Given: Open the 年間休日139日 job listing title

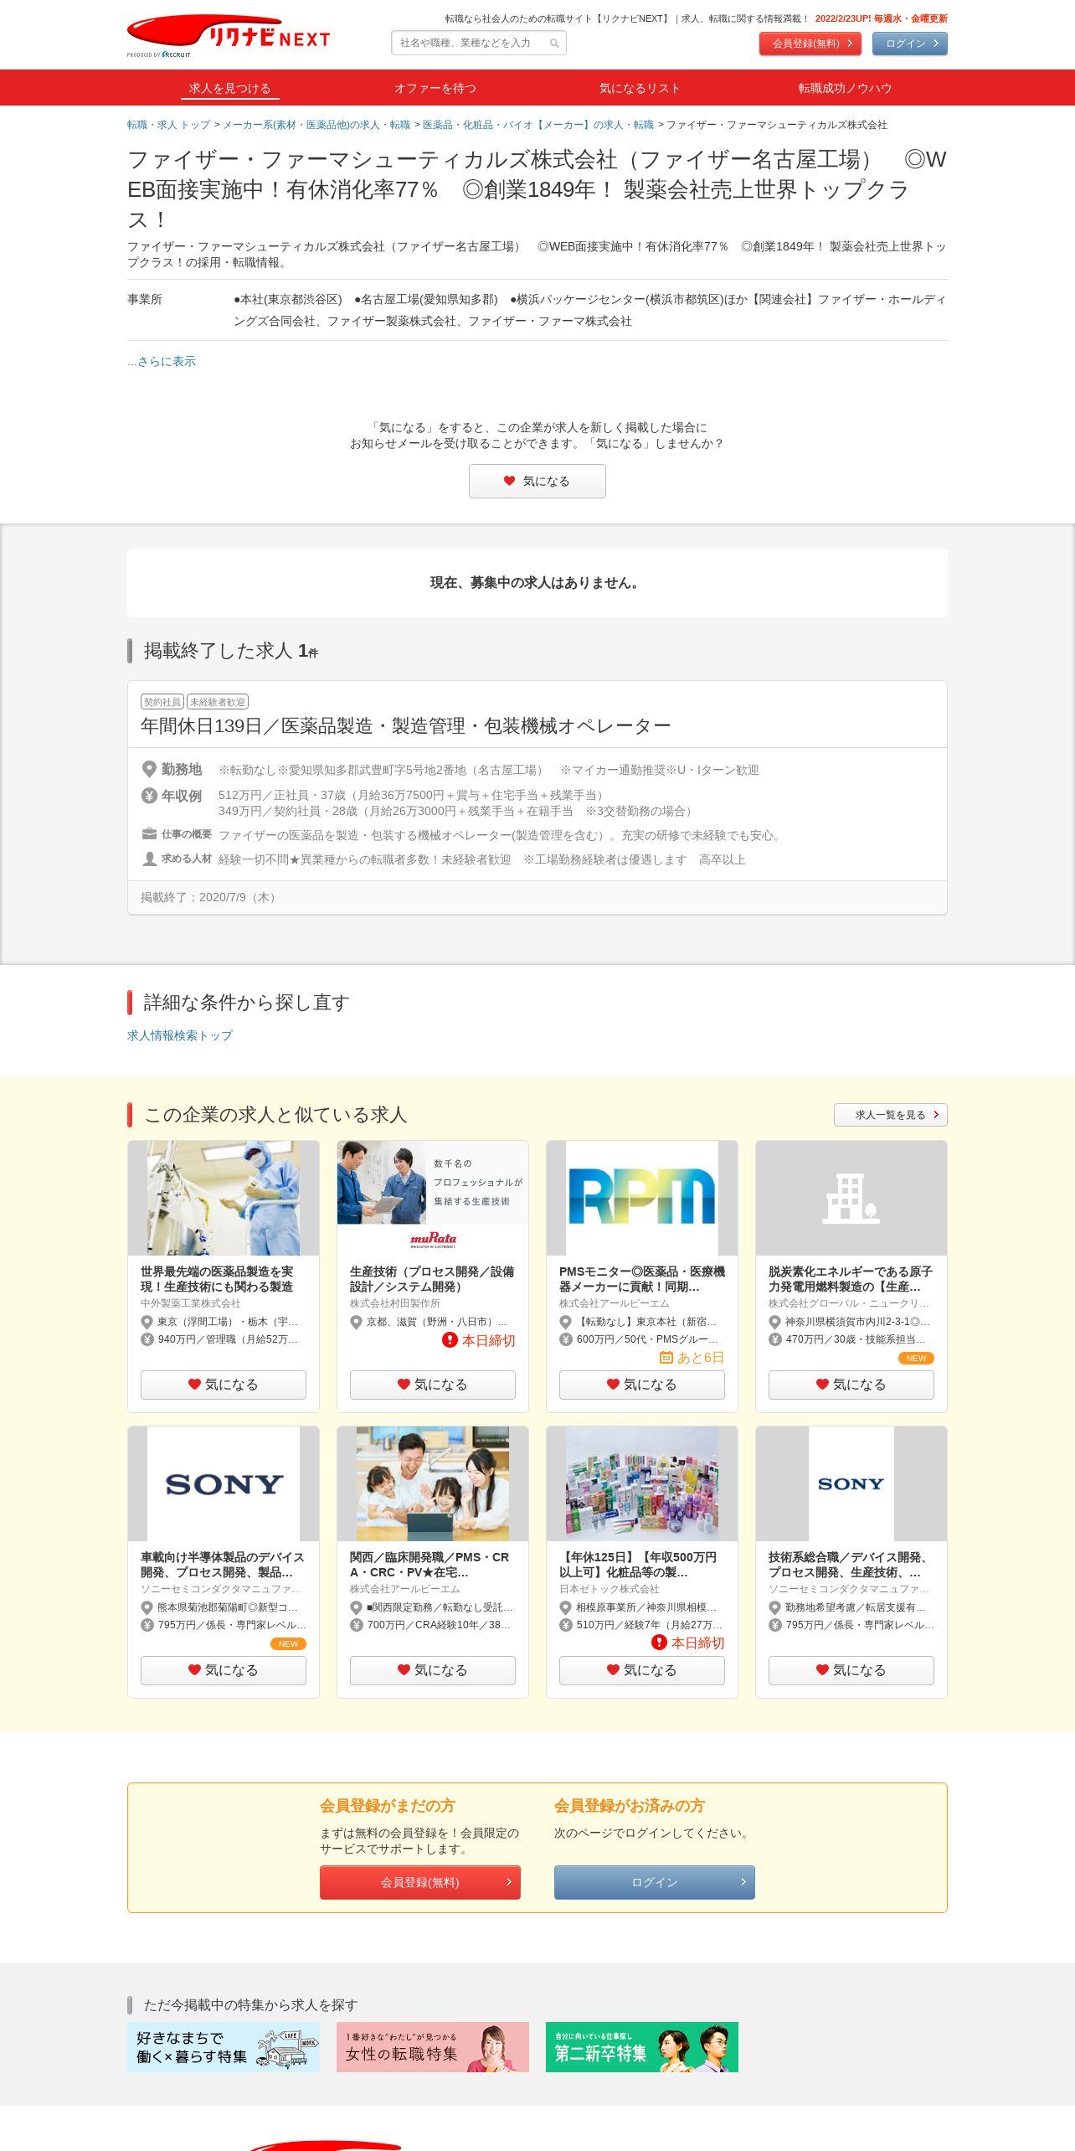Looking at the screenshot, I should point(406,725).
